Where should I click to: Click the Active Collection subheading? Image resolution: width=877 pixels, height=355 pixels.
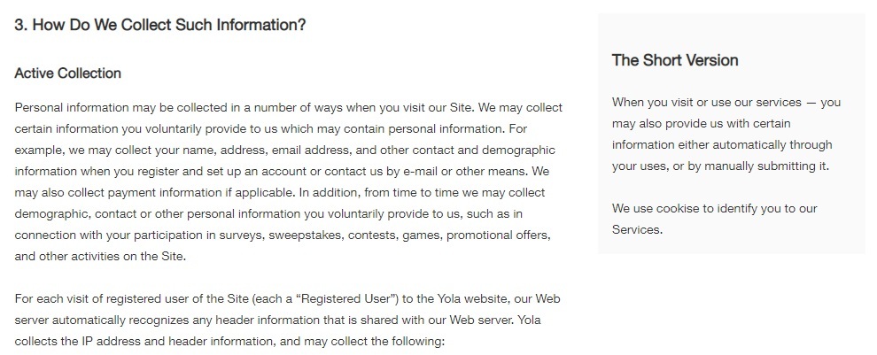click(67, 73)
